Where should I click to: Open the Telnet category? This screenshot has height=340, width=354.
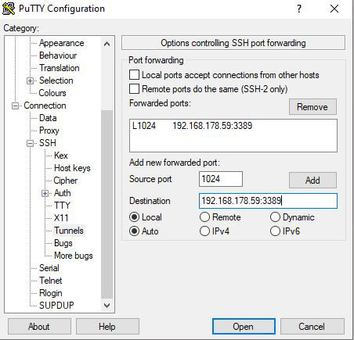[51, 281]
